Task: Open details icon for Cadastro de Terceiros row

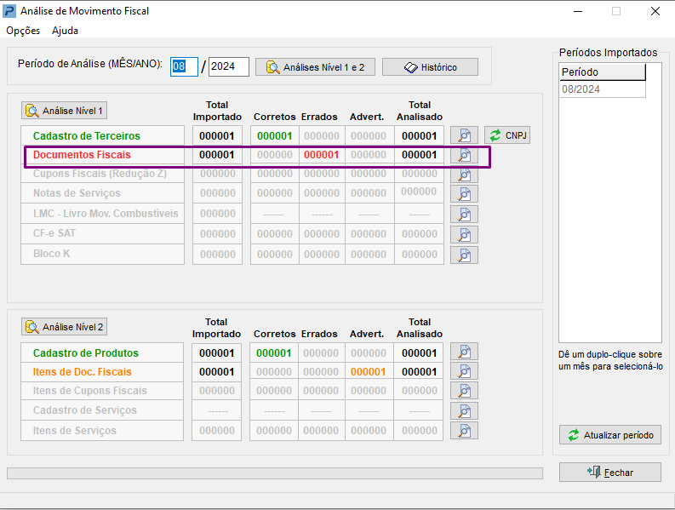Action: tap(464, 135)
